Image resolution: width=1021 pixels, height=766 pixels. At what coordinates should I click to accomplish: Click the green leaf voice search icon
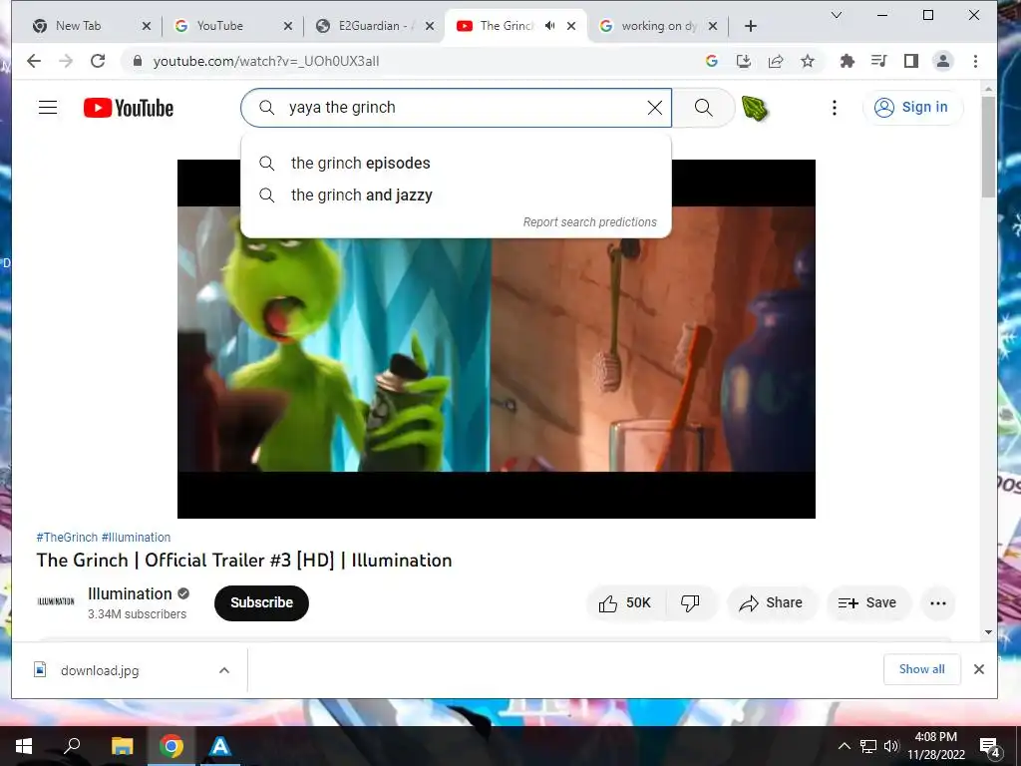(755, 108)
